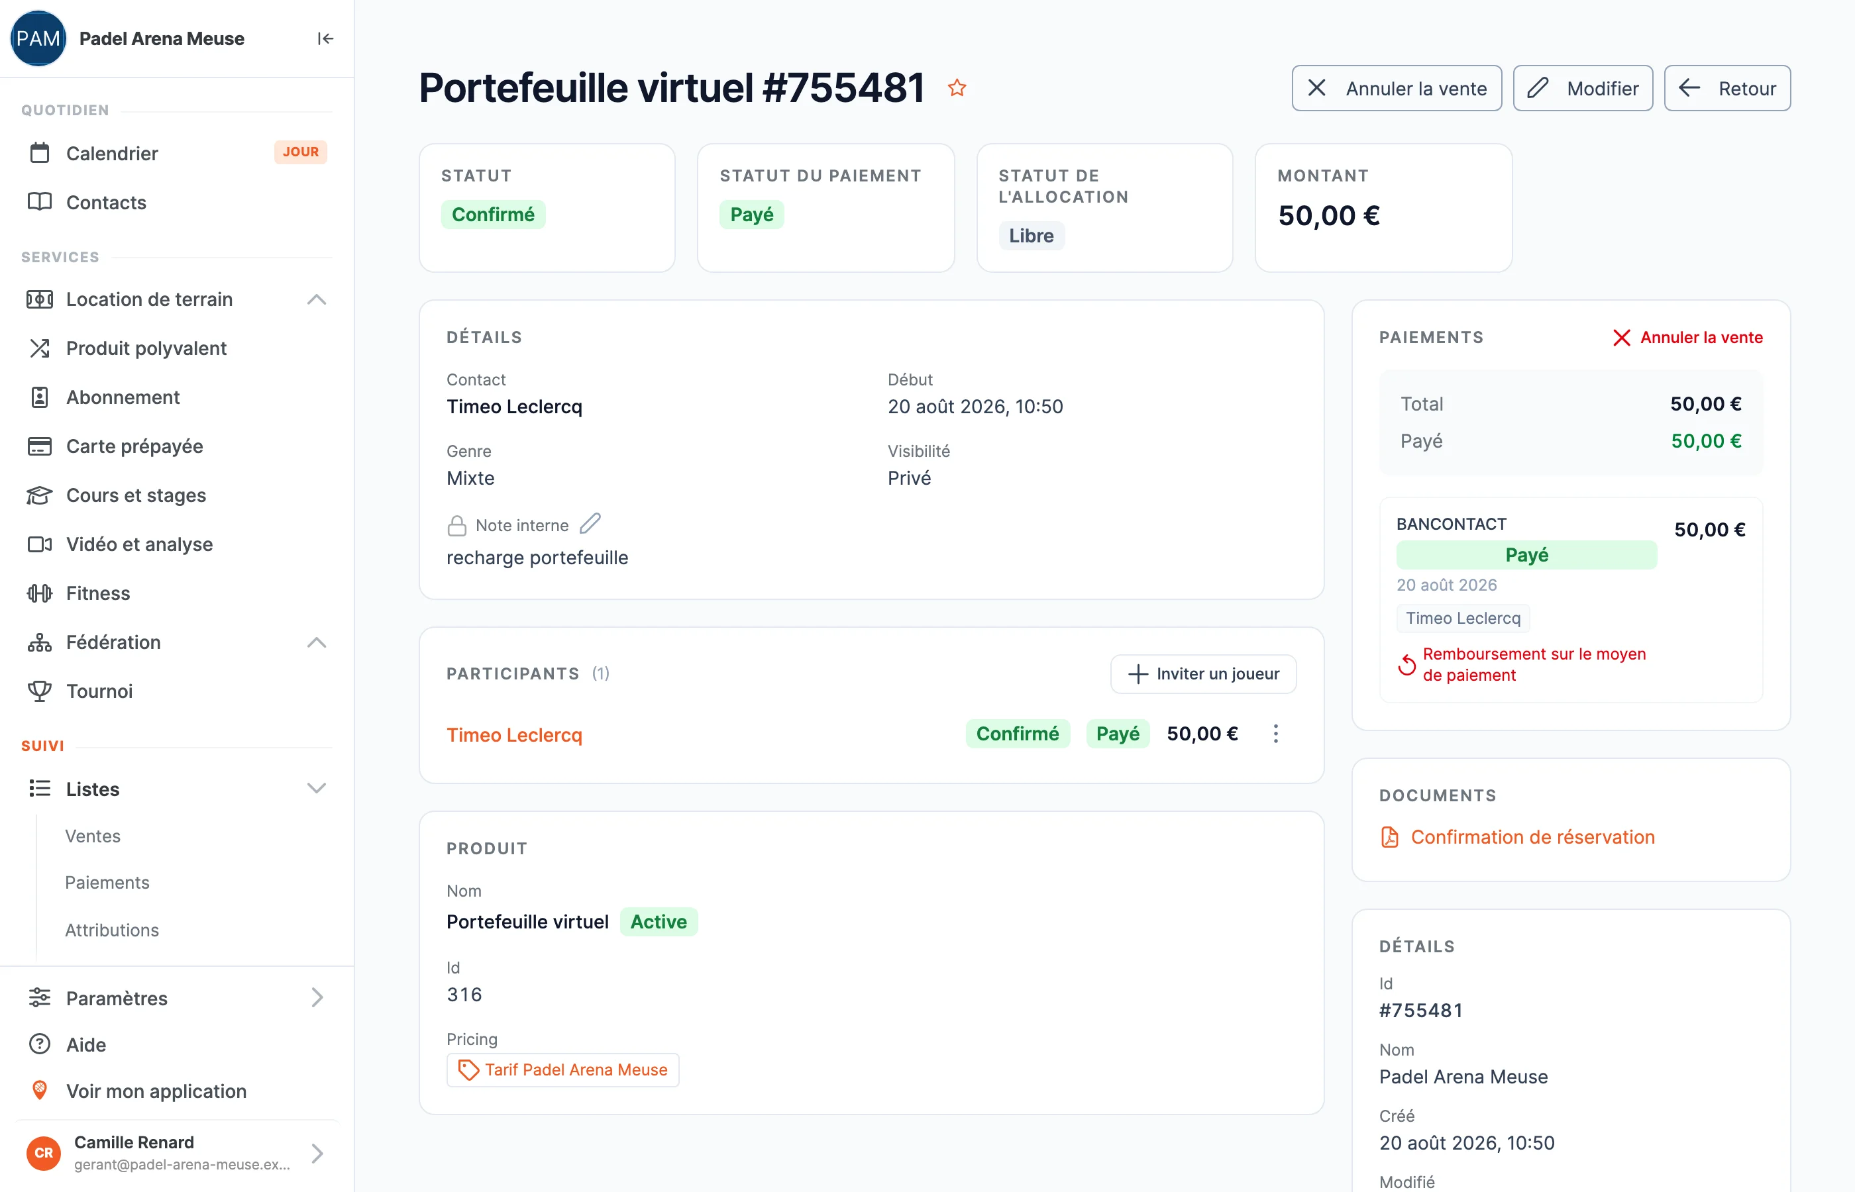Open the Paiements list
Viewport: 1855px width, 1192px height.
pos(107,882)
